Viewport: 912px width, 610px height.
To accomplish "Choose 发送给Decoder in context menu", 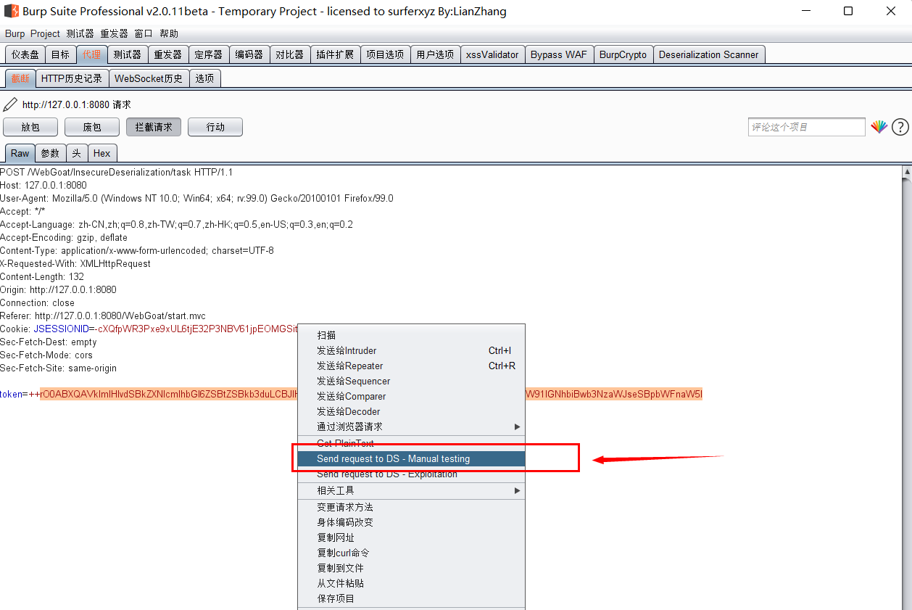I will 411,411.
